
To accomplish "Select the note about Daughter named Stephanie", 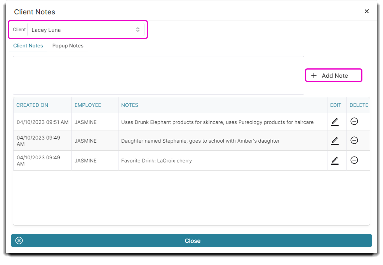I will pyautogui.click(x=200, y=141).
